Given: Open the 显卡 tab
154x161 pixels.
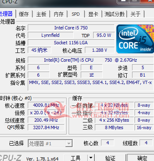Looking at the screenshot, I should 93,14.
